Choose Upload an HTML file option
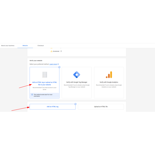This screenshot has width=155, height=155. [101, 107]
